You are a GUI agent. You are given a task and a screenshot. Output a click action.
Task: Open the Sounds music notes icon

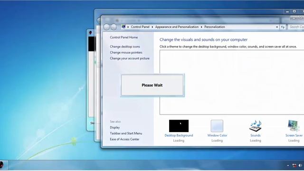click(256, 126)
